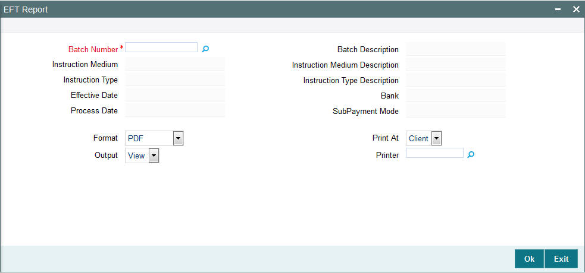
Task: Click the "Bank" label
Action: coord(390,96)
